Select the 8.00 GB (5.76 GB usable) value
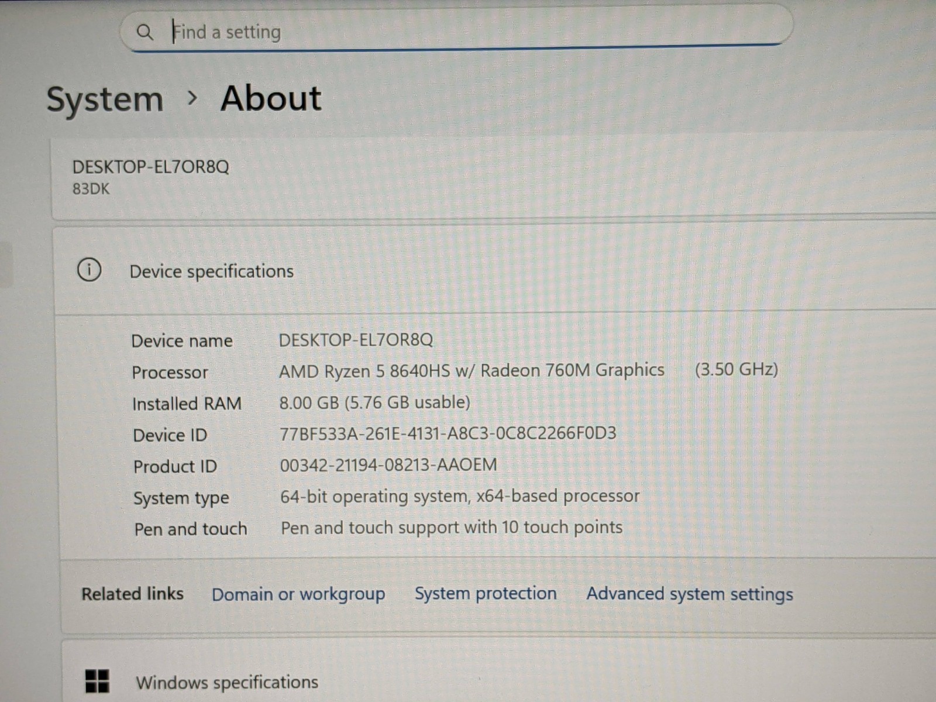Viewport: 936px width, 702px height. 375,402
